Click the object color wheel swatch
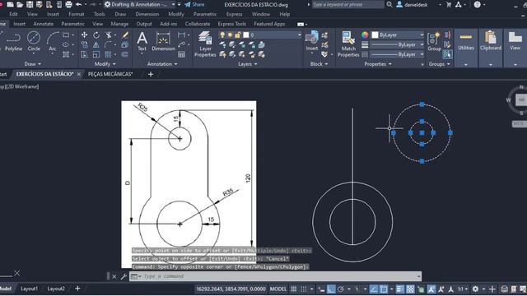The image size is (527, 296). pos(365,35)
